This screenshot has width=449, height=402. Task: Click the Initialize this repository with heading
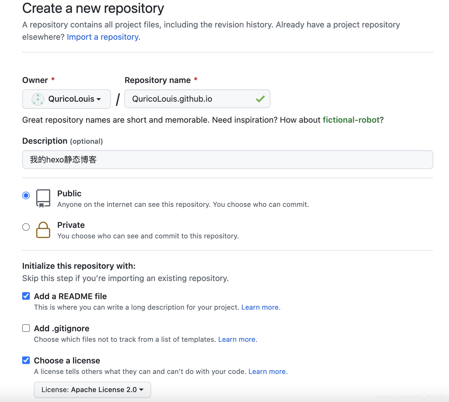click(79, 266)
